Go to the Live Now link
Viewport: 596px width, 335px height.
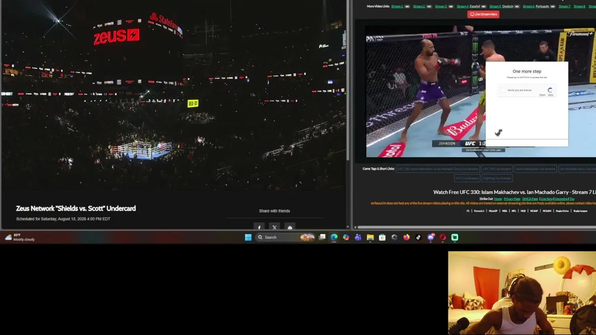tap(546, 199)
